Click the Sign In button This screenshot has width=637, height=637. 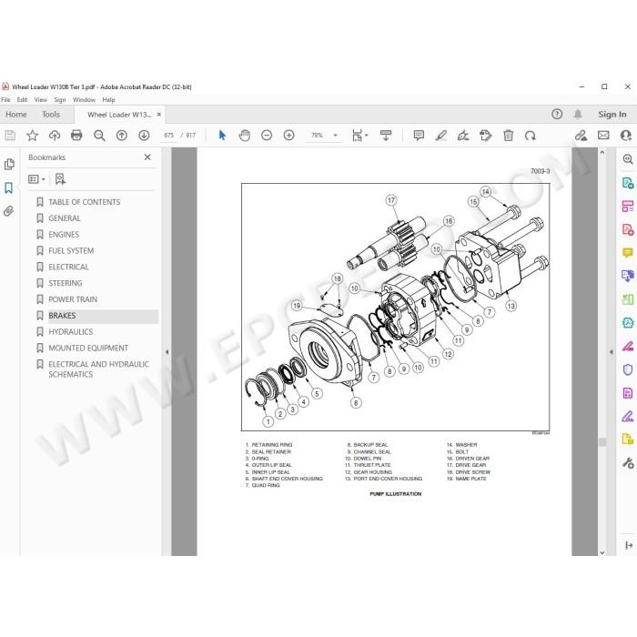pos(612,115)
